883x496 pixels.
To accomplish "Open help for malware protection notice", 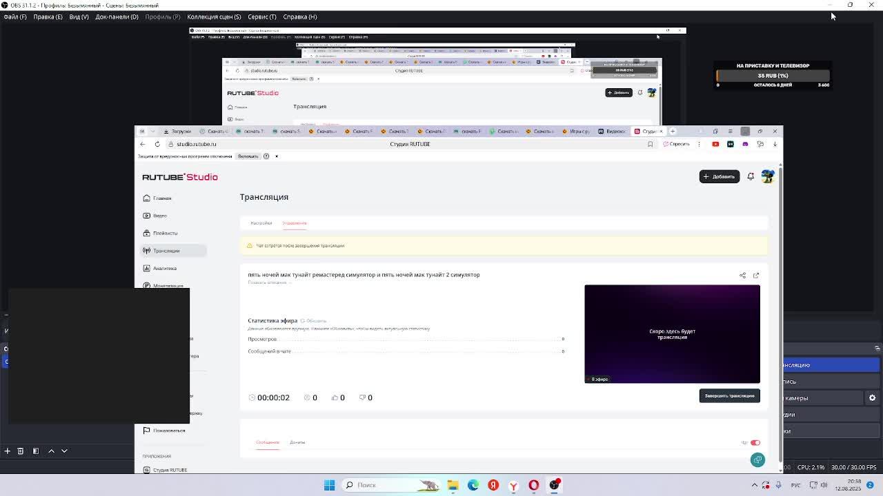I will [266, 156].
